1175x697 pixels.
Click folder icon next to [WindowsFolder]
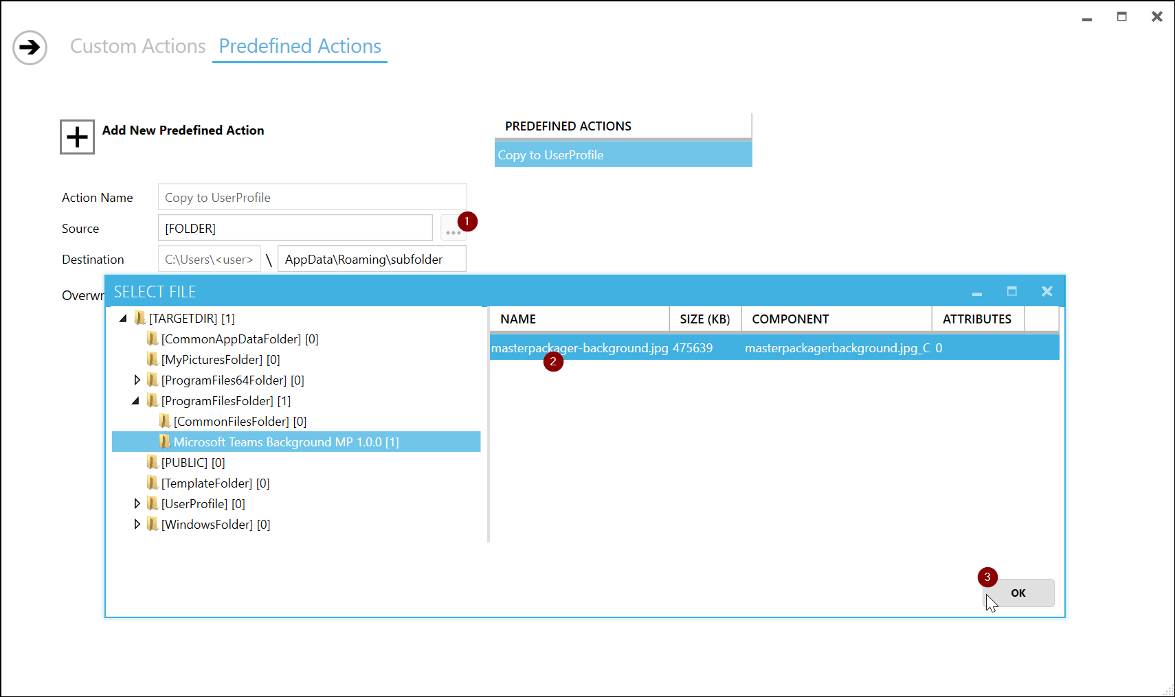point(153,524)
